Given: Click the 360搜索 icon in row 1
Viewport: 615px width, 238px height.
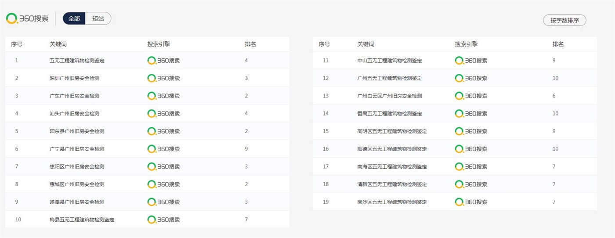Looking at the screenshot, I should click(x=163, y=61).
